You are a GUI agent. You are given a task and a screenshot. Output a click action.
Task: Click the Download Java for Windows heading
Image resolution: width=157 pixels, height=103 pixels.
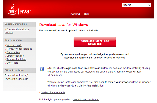pyautogui.click(x=63, y=25)
